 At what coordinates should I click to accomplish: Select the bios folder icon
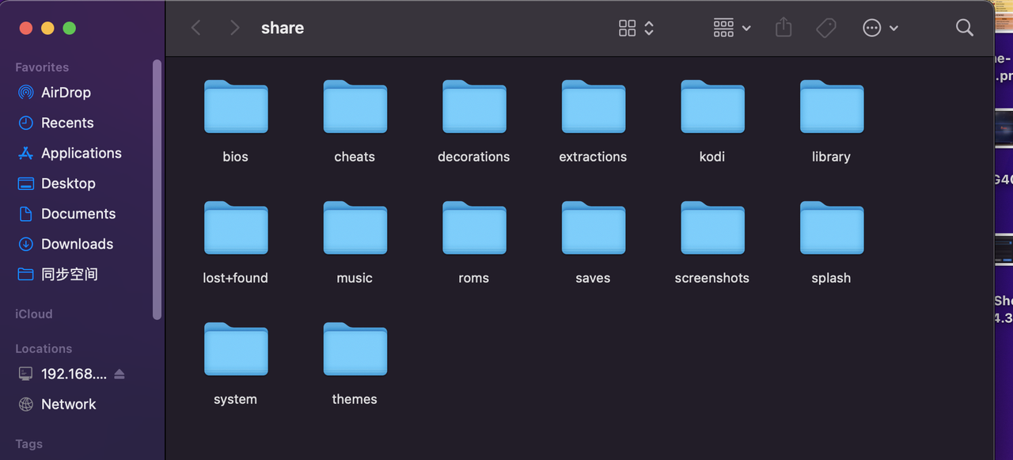236,108
